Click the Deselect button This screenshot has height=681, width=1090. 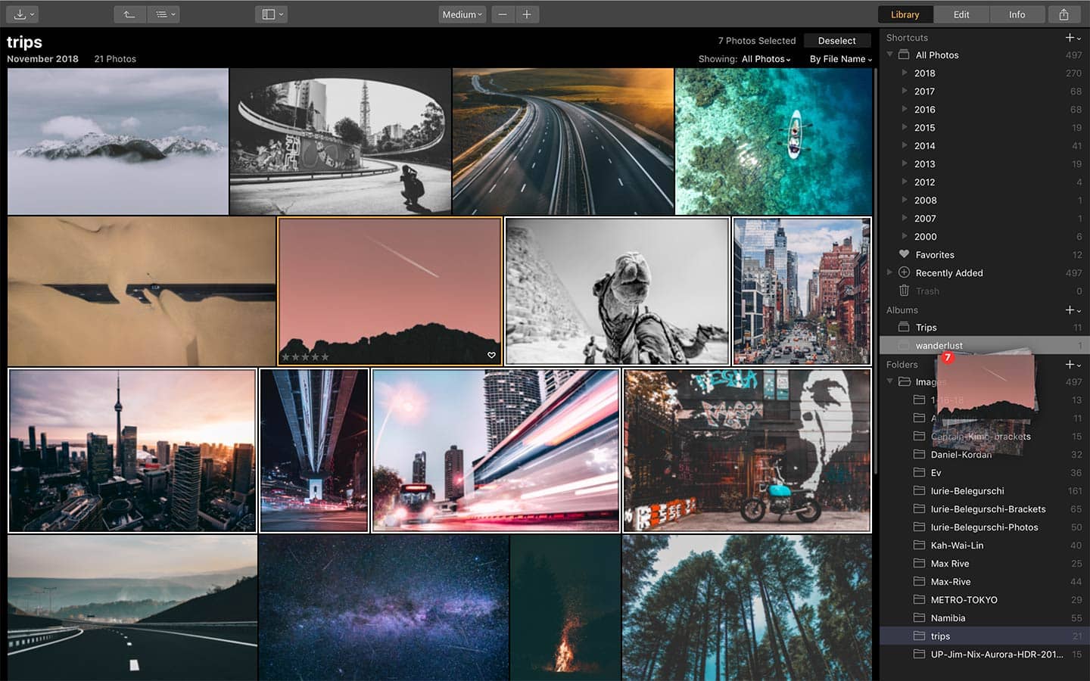pyautogui.click(x=836, y=41)
